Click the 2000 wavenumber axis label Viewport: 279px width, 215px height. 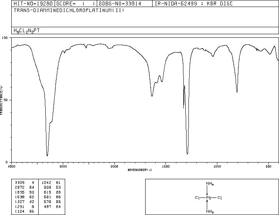tap(114, 166)
